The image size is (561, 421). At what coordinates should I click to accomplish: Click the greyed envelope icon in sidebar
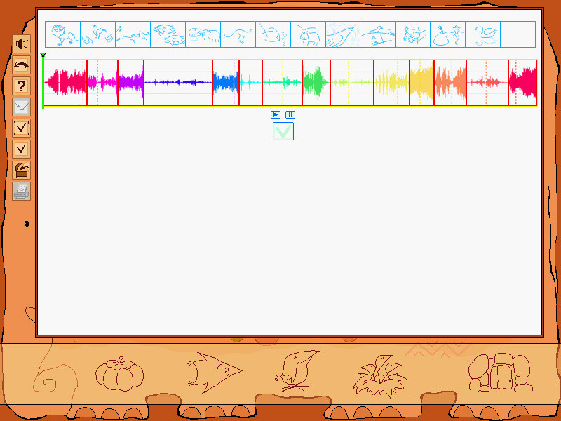click(x=22, y=107)
